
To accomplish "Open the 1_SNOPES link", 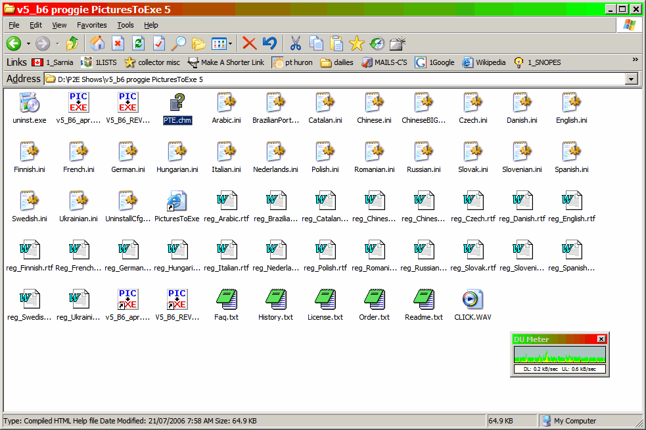I will (537, 62).
